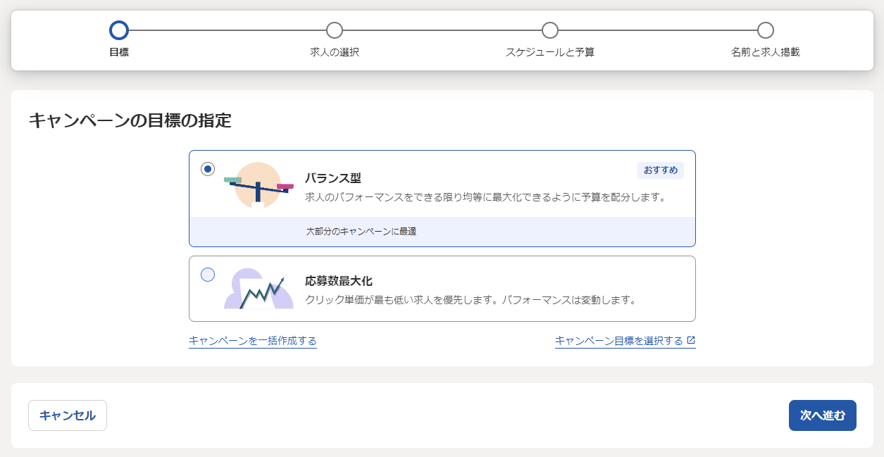Viewport: 884px width, 457px height.
Task: Open the キャンペーンを一括作成する link
Action: point(253,341)
